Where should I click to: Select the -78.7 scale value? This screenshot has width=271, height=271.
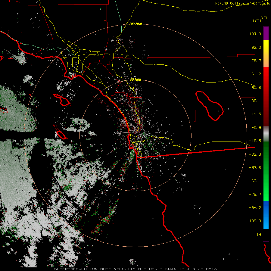255,195
